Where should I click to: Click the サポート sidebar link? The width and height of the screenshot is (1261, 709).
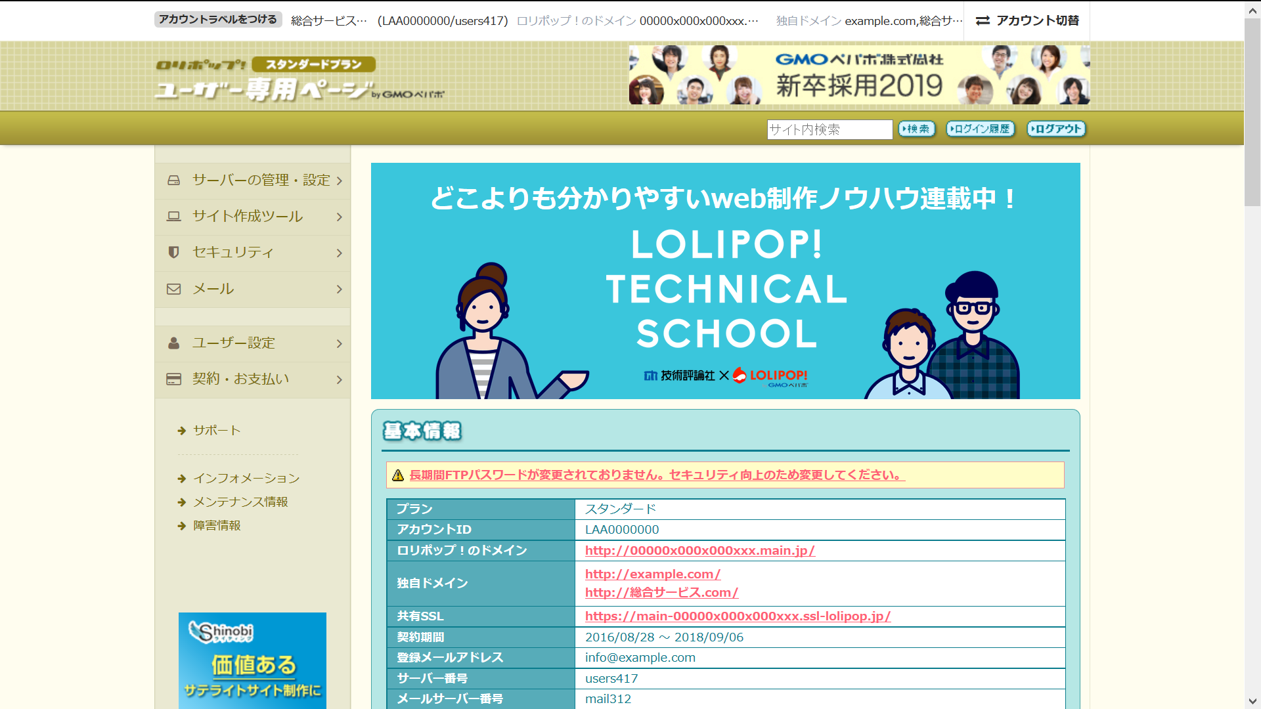tap(217, 431)
